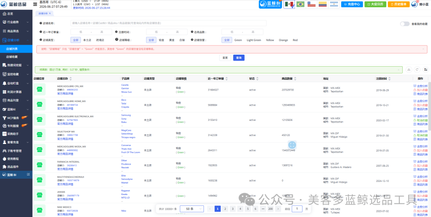Click the help icon beside 店铺名称
Viewport: 431px width, 217px height.
(41, 24)
